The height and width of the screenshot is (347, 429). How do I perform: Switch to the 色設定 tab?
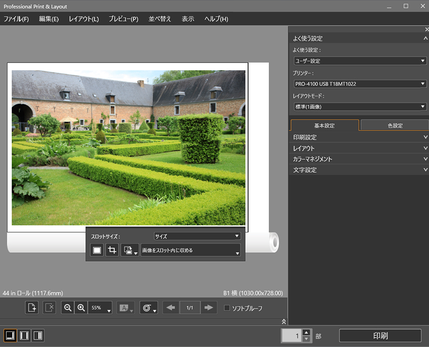click(x=395, y=125)
